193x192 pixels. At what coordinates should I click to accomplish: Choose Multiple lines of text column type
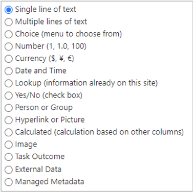[9, 22]
